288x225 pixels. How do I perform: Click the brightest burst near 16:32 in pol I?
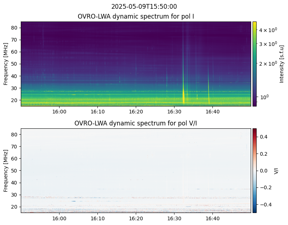[x=183, y=96]
